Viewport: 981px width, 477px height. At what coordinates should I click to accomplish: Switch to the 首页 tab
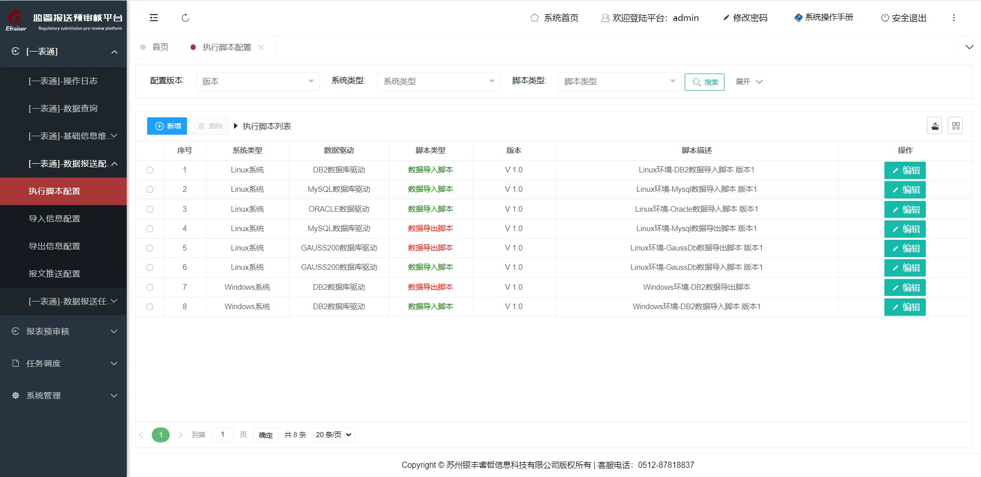[x=160, y=47]
